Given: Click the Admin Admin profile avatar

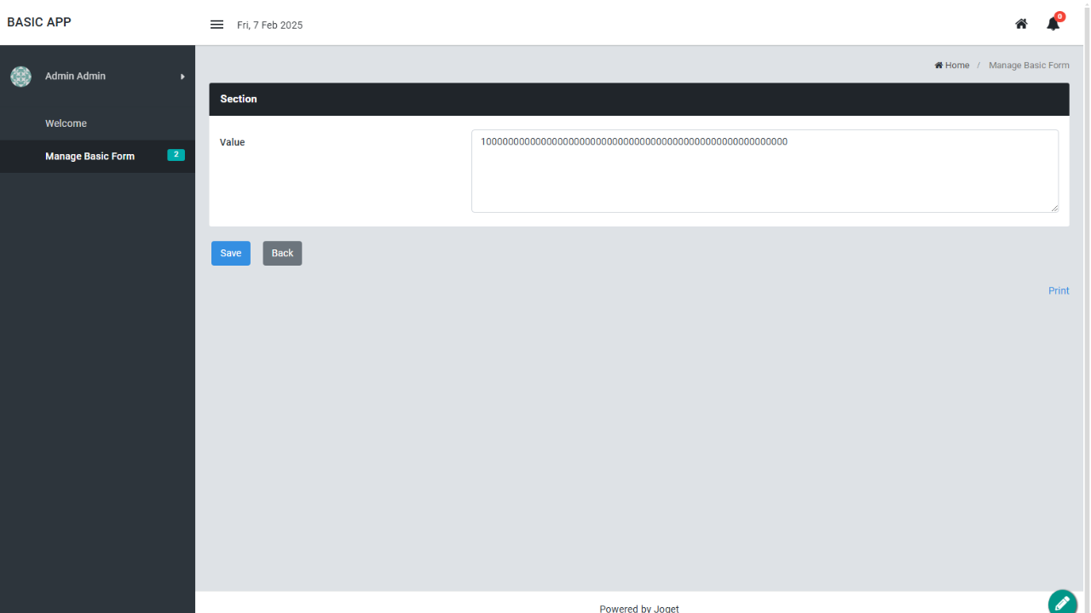Looking at the screenshot, I should point(20,77).
